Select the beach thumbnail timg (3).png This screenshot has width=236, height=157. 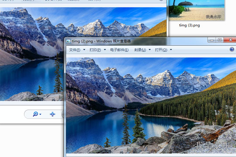[x=197, y=10]
